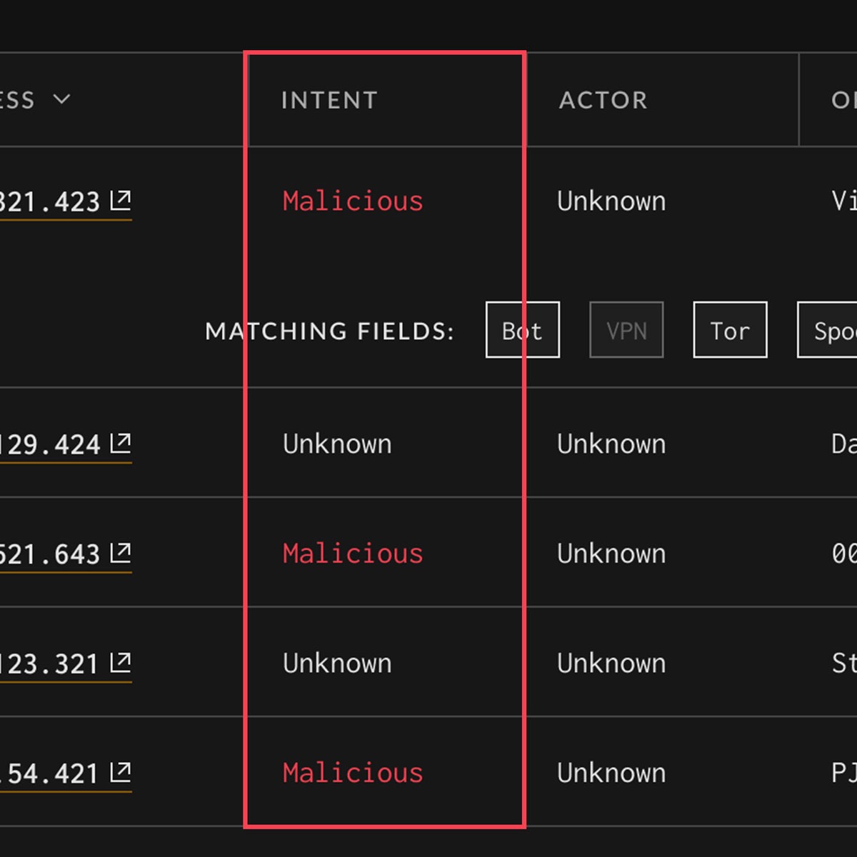Select Unknown intent in the 129.424 row

click(337, 444)
